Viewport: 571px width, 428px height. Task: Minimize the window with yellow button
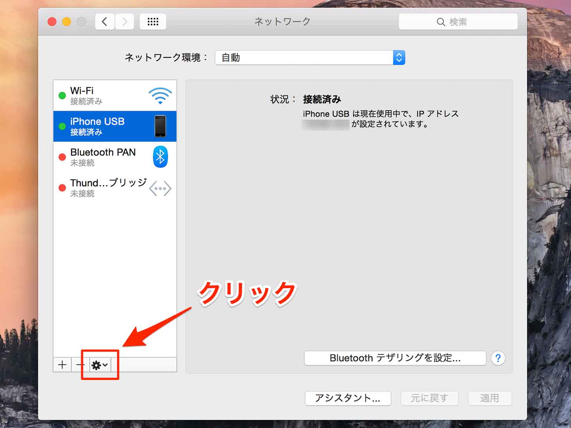67,22
